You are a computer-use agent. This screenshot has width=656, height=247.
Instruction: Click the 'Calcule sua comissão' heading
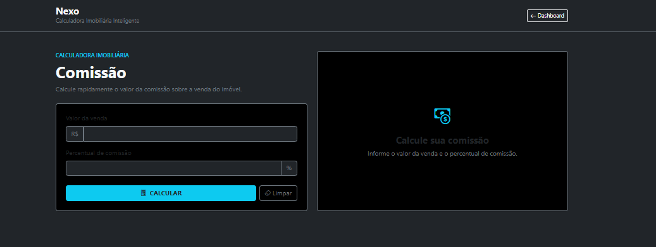pyautogui.click(x=442, y=140)
